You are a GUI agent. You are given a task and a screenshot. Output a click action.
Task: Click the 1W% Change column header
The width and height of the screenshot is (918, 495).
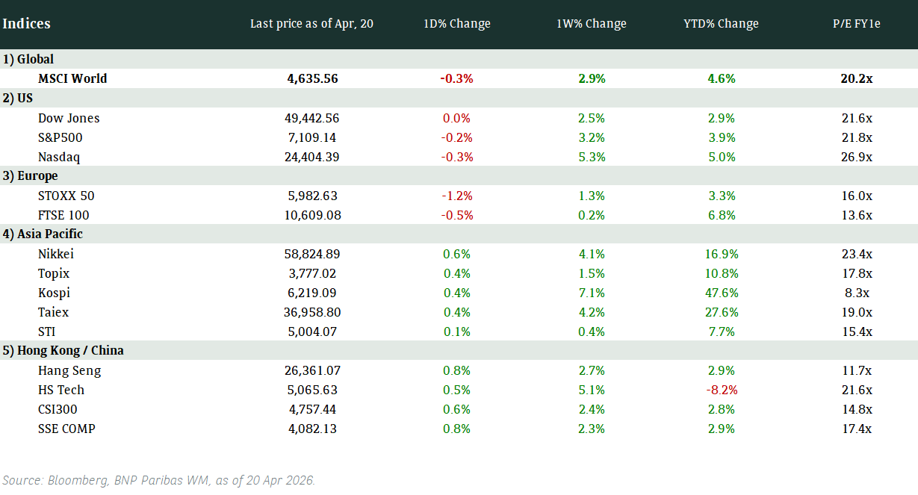coord(591,23)
